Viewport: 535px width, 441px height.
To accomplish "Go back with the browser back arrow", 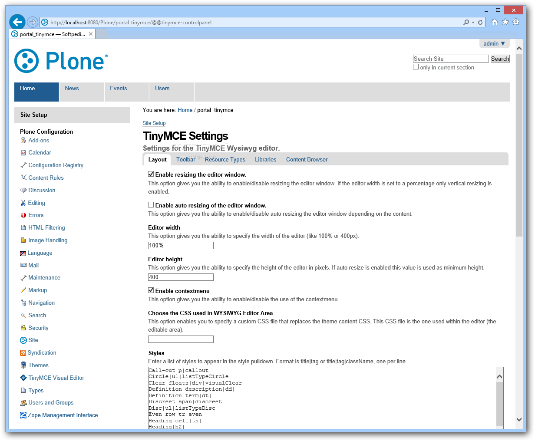I will click(17, 22).
